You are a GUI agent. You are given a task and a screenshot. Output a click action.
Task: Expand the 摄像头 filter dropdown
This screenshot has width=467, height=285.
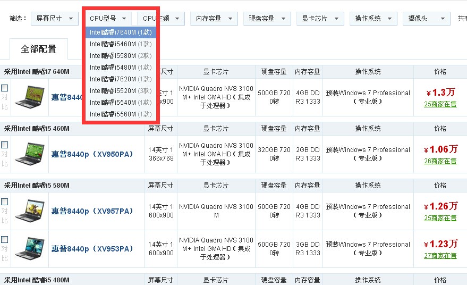426,19
